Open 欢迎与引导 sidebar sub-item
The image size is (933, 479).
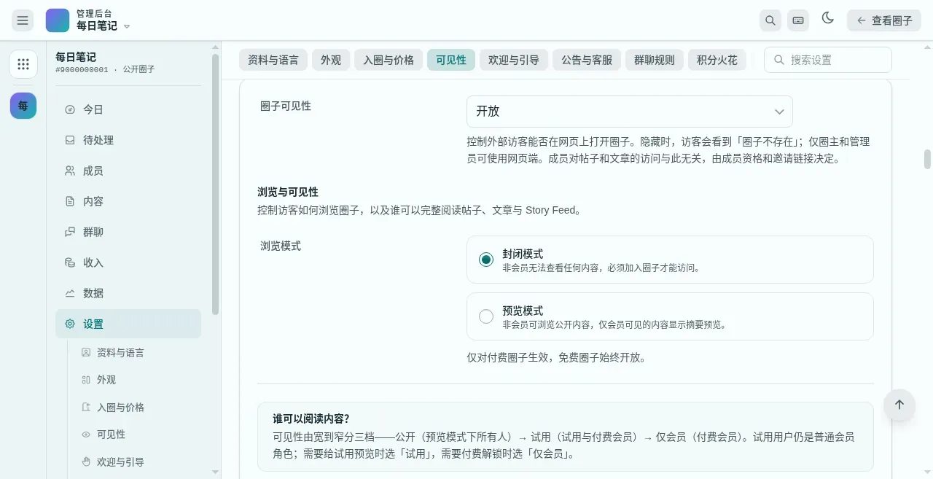[137, 462]
